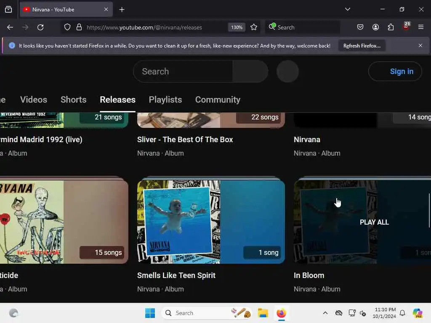Click 'Nirvana · Album' under In Bloom
The height and width of the screenshot is (323, 431).
[317, 289]
